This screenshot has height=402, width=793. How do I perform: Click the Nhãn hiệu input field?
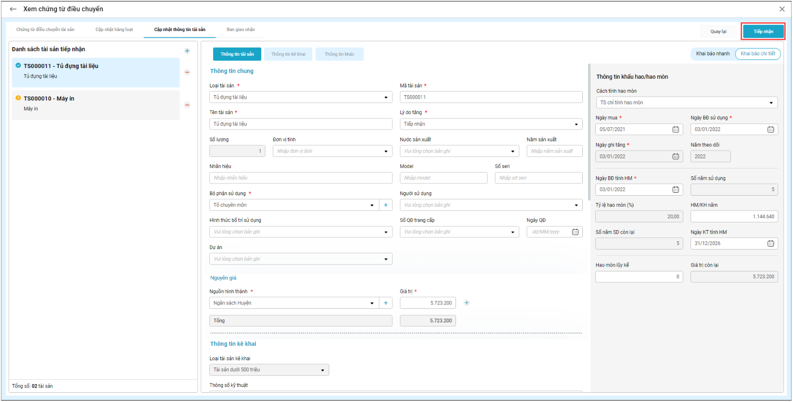tap(301, 178)
